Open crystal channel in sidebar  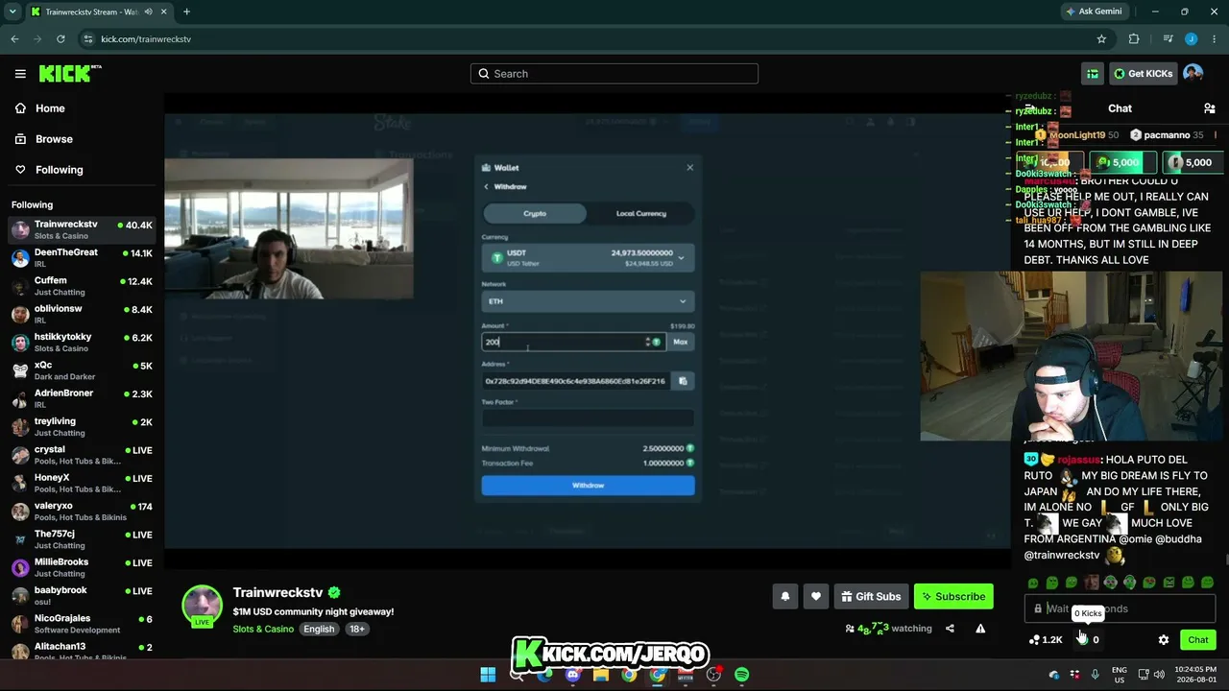coord(82,455)
